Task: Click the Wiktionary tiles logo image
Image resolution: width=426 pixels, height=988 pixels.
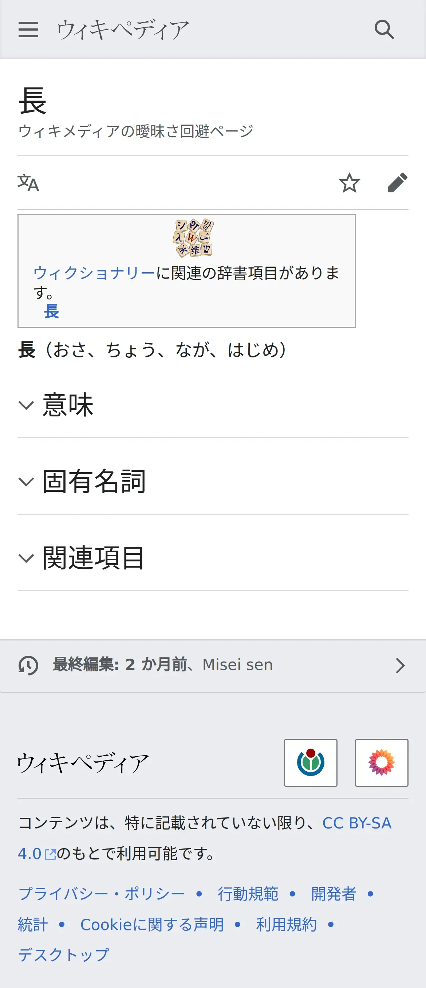Action: [x=193, y=238]
